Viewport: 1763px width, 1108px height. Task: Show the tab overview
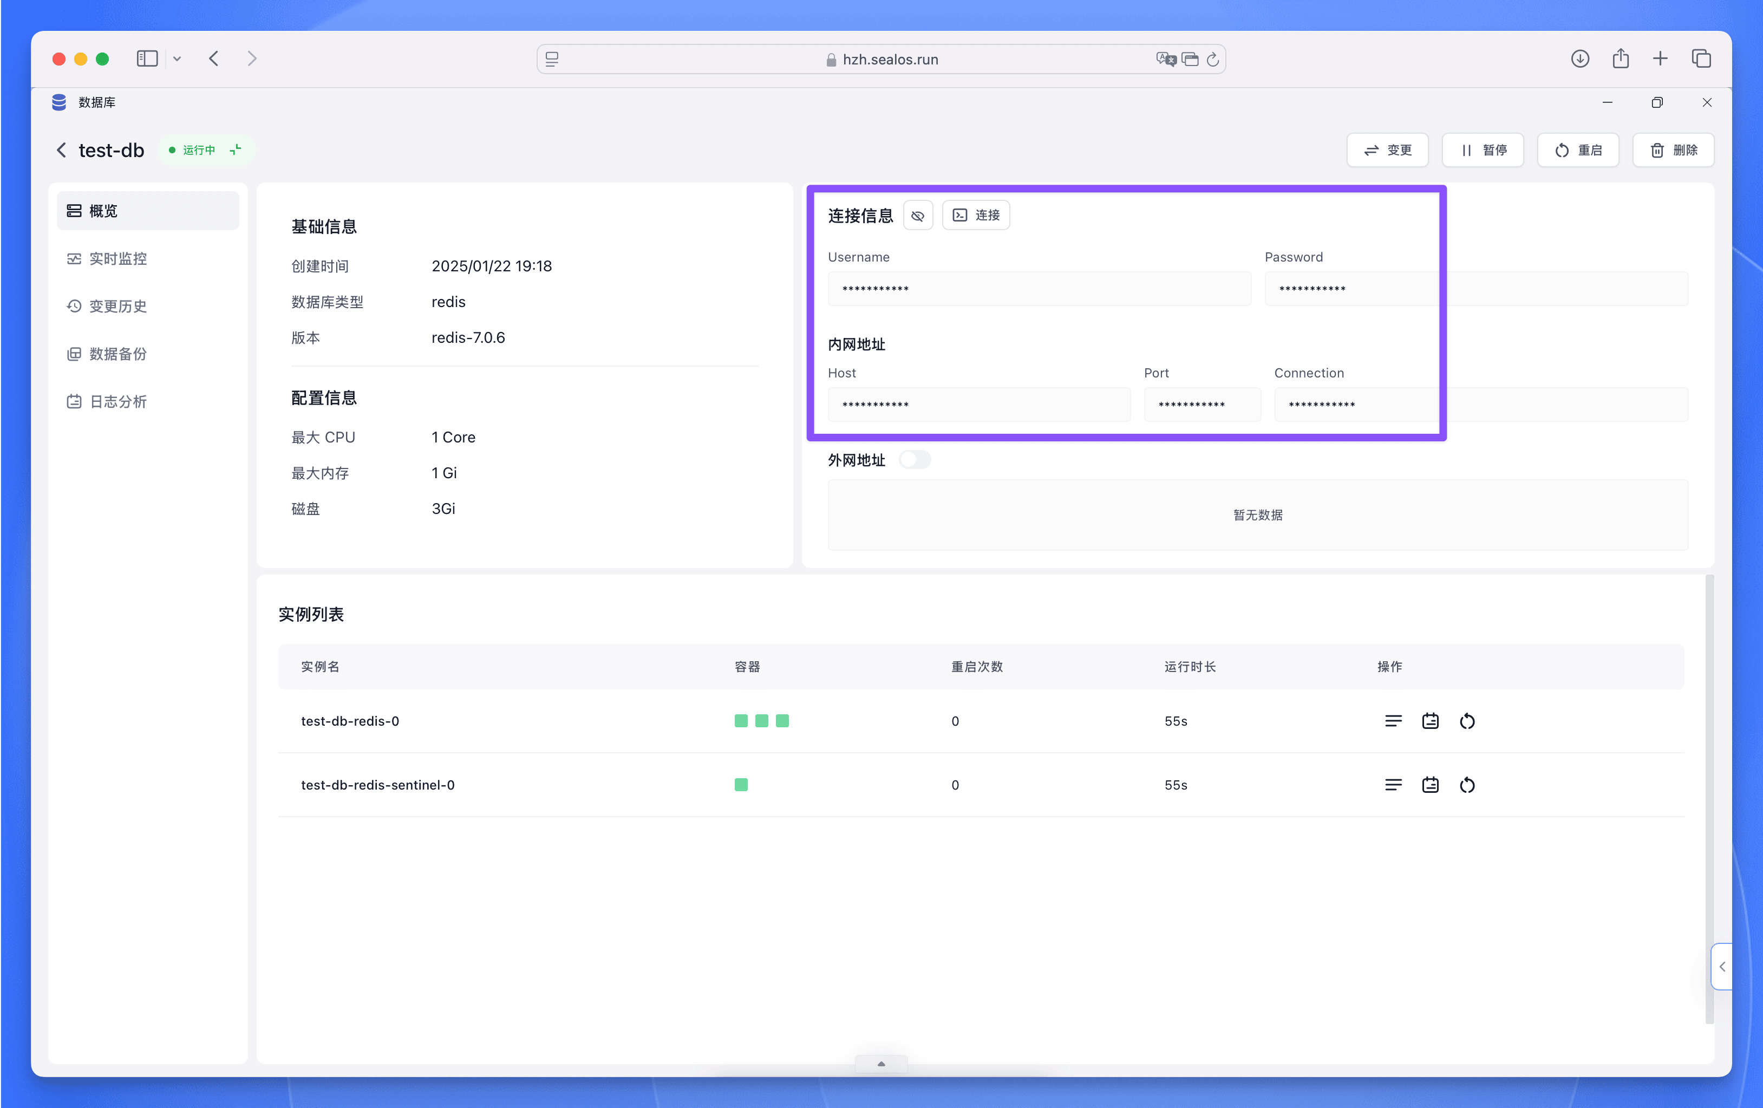[1701, 58]
